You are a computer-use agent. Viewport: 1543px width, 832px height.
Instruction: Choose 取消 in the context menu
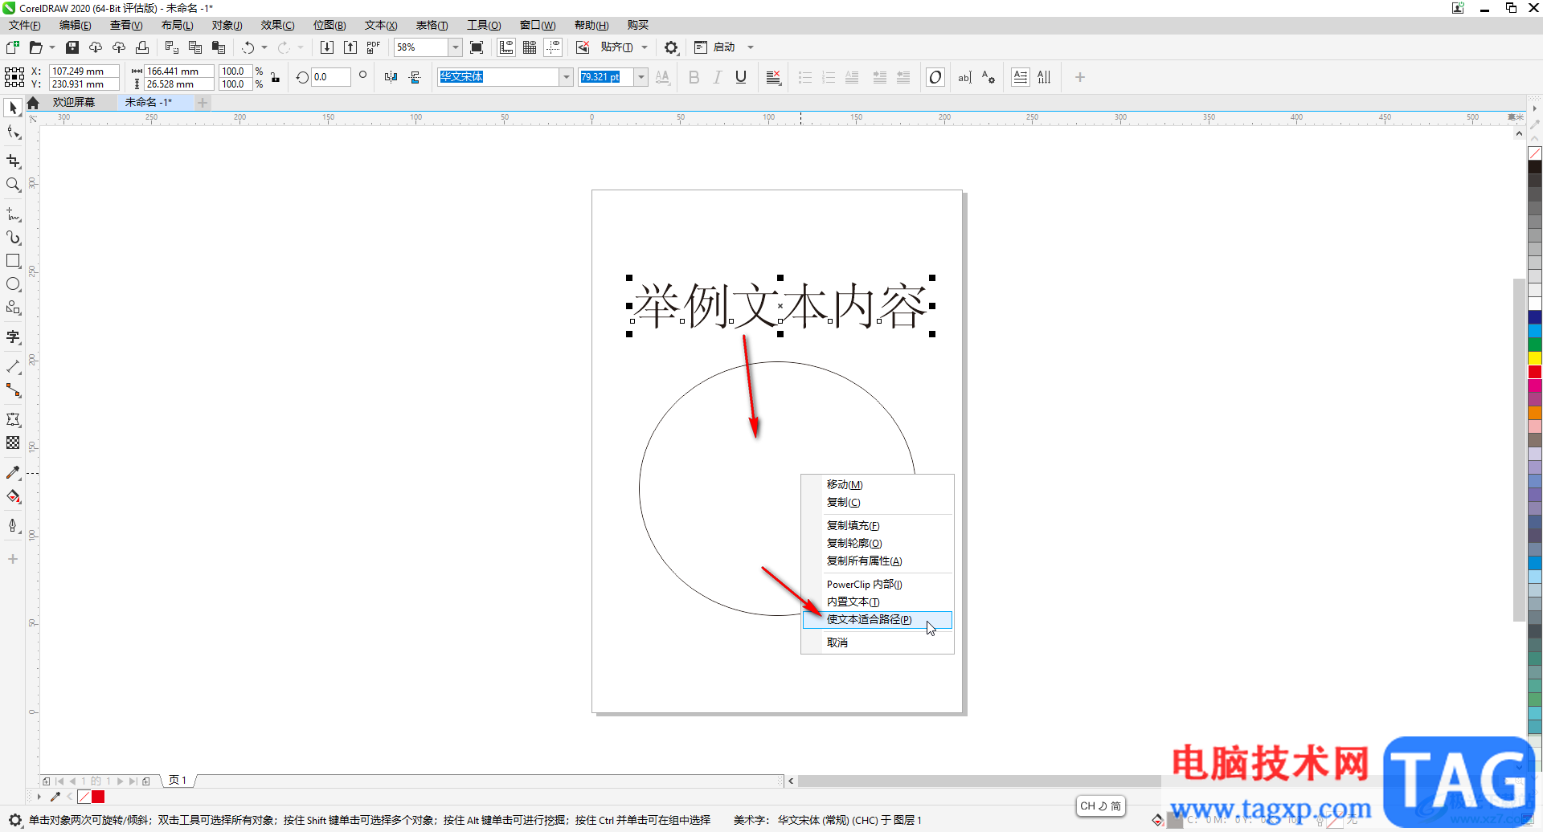click(x=878, y=642)
